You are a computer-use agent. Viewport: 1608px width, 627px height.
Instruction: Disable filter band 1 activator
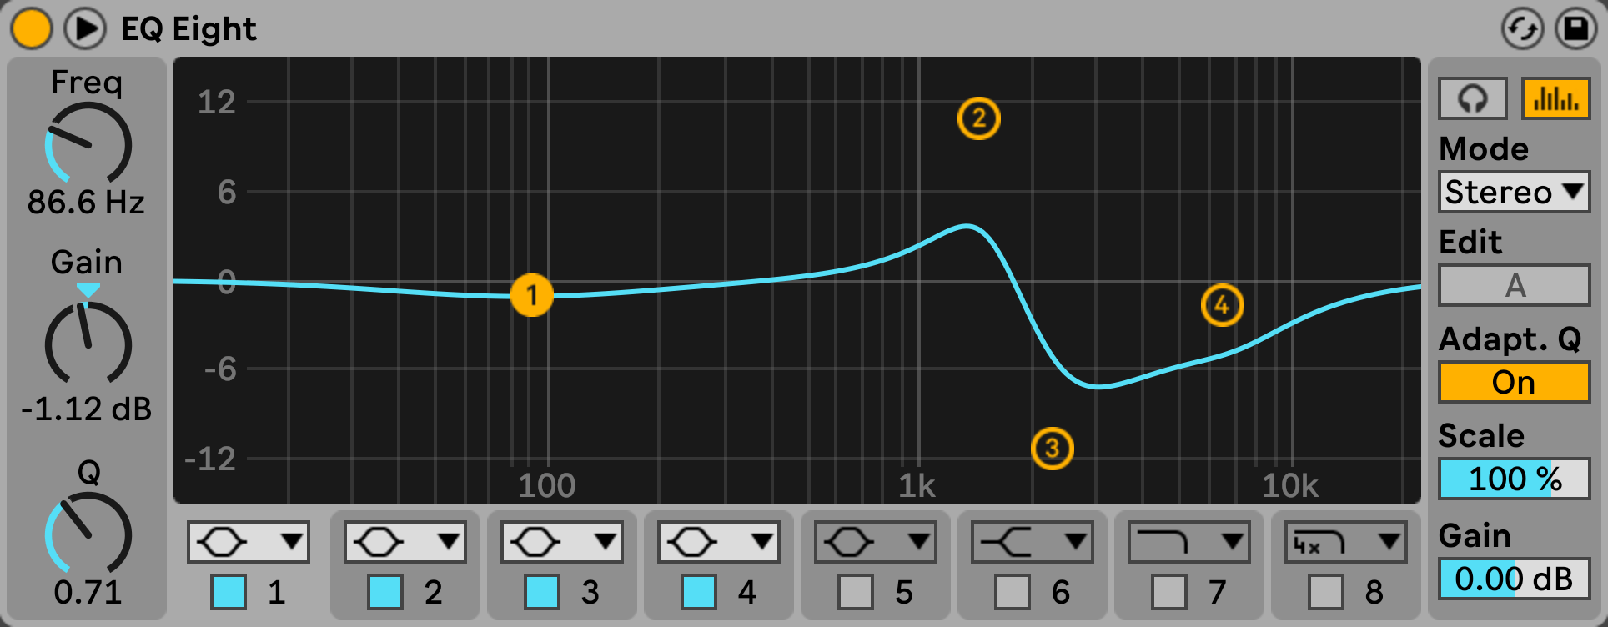[x=229, y=592]
